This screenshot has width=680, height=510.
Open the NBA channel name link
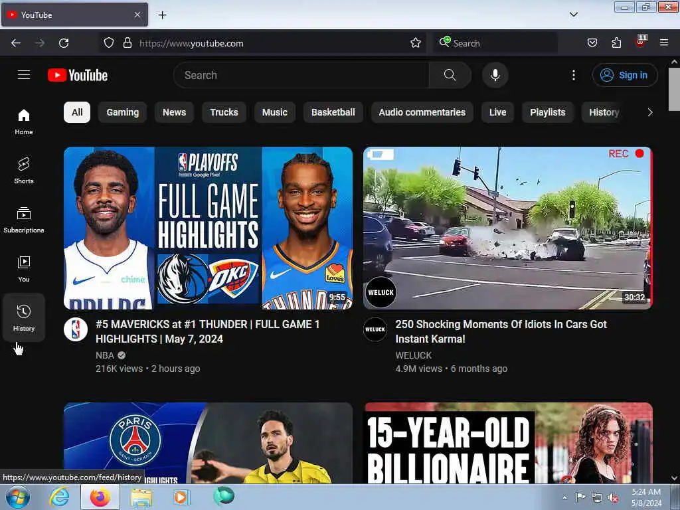(105, 355)
